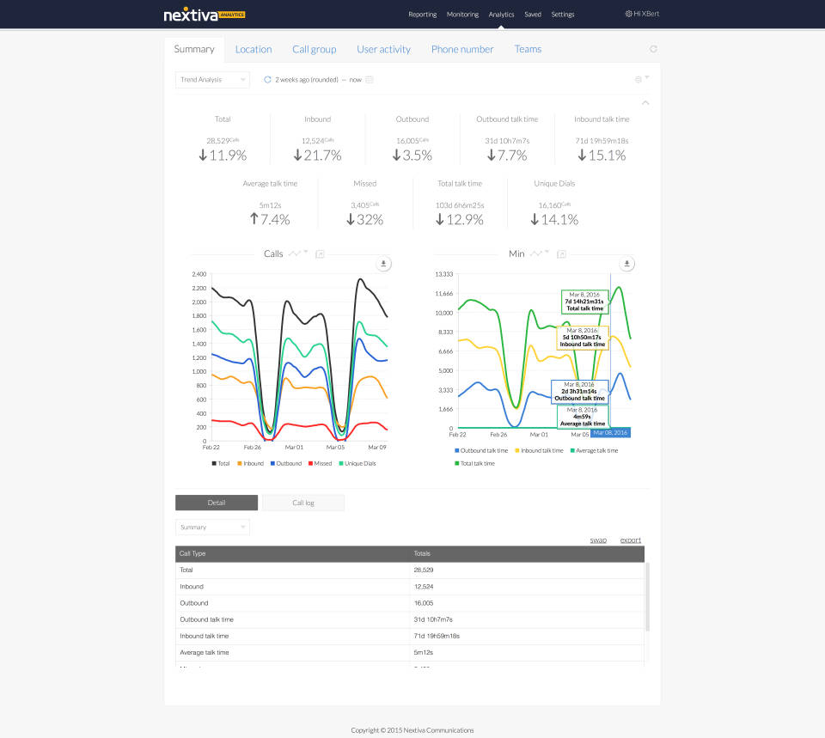
Task: Download the Calls chart
Action: tap(384, 264)
